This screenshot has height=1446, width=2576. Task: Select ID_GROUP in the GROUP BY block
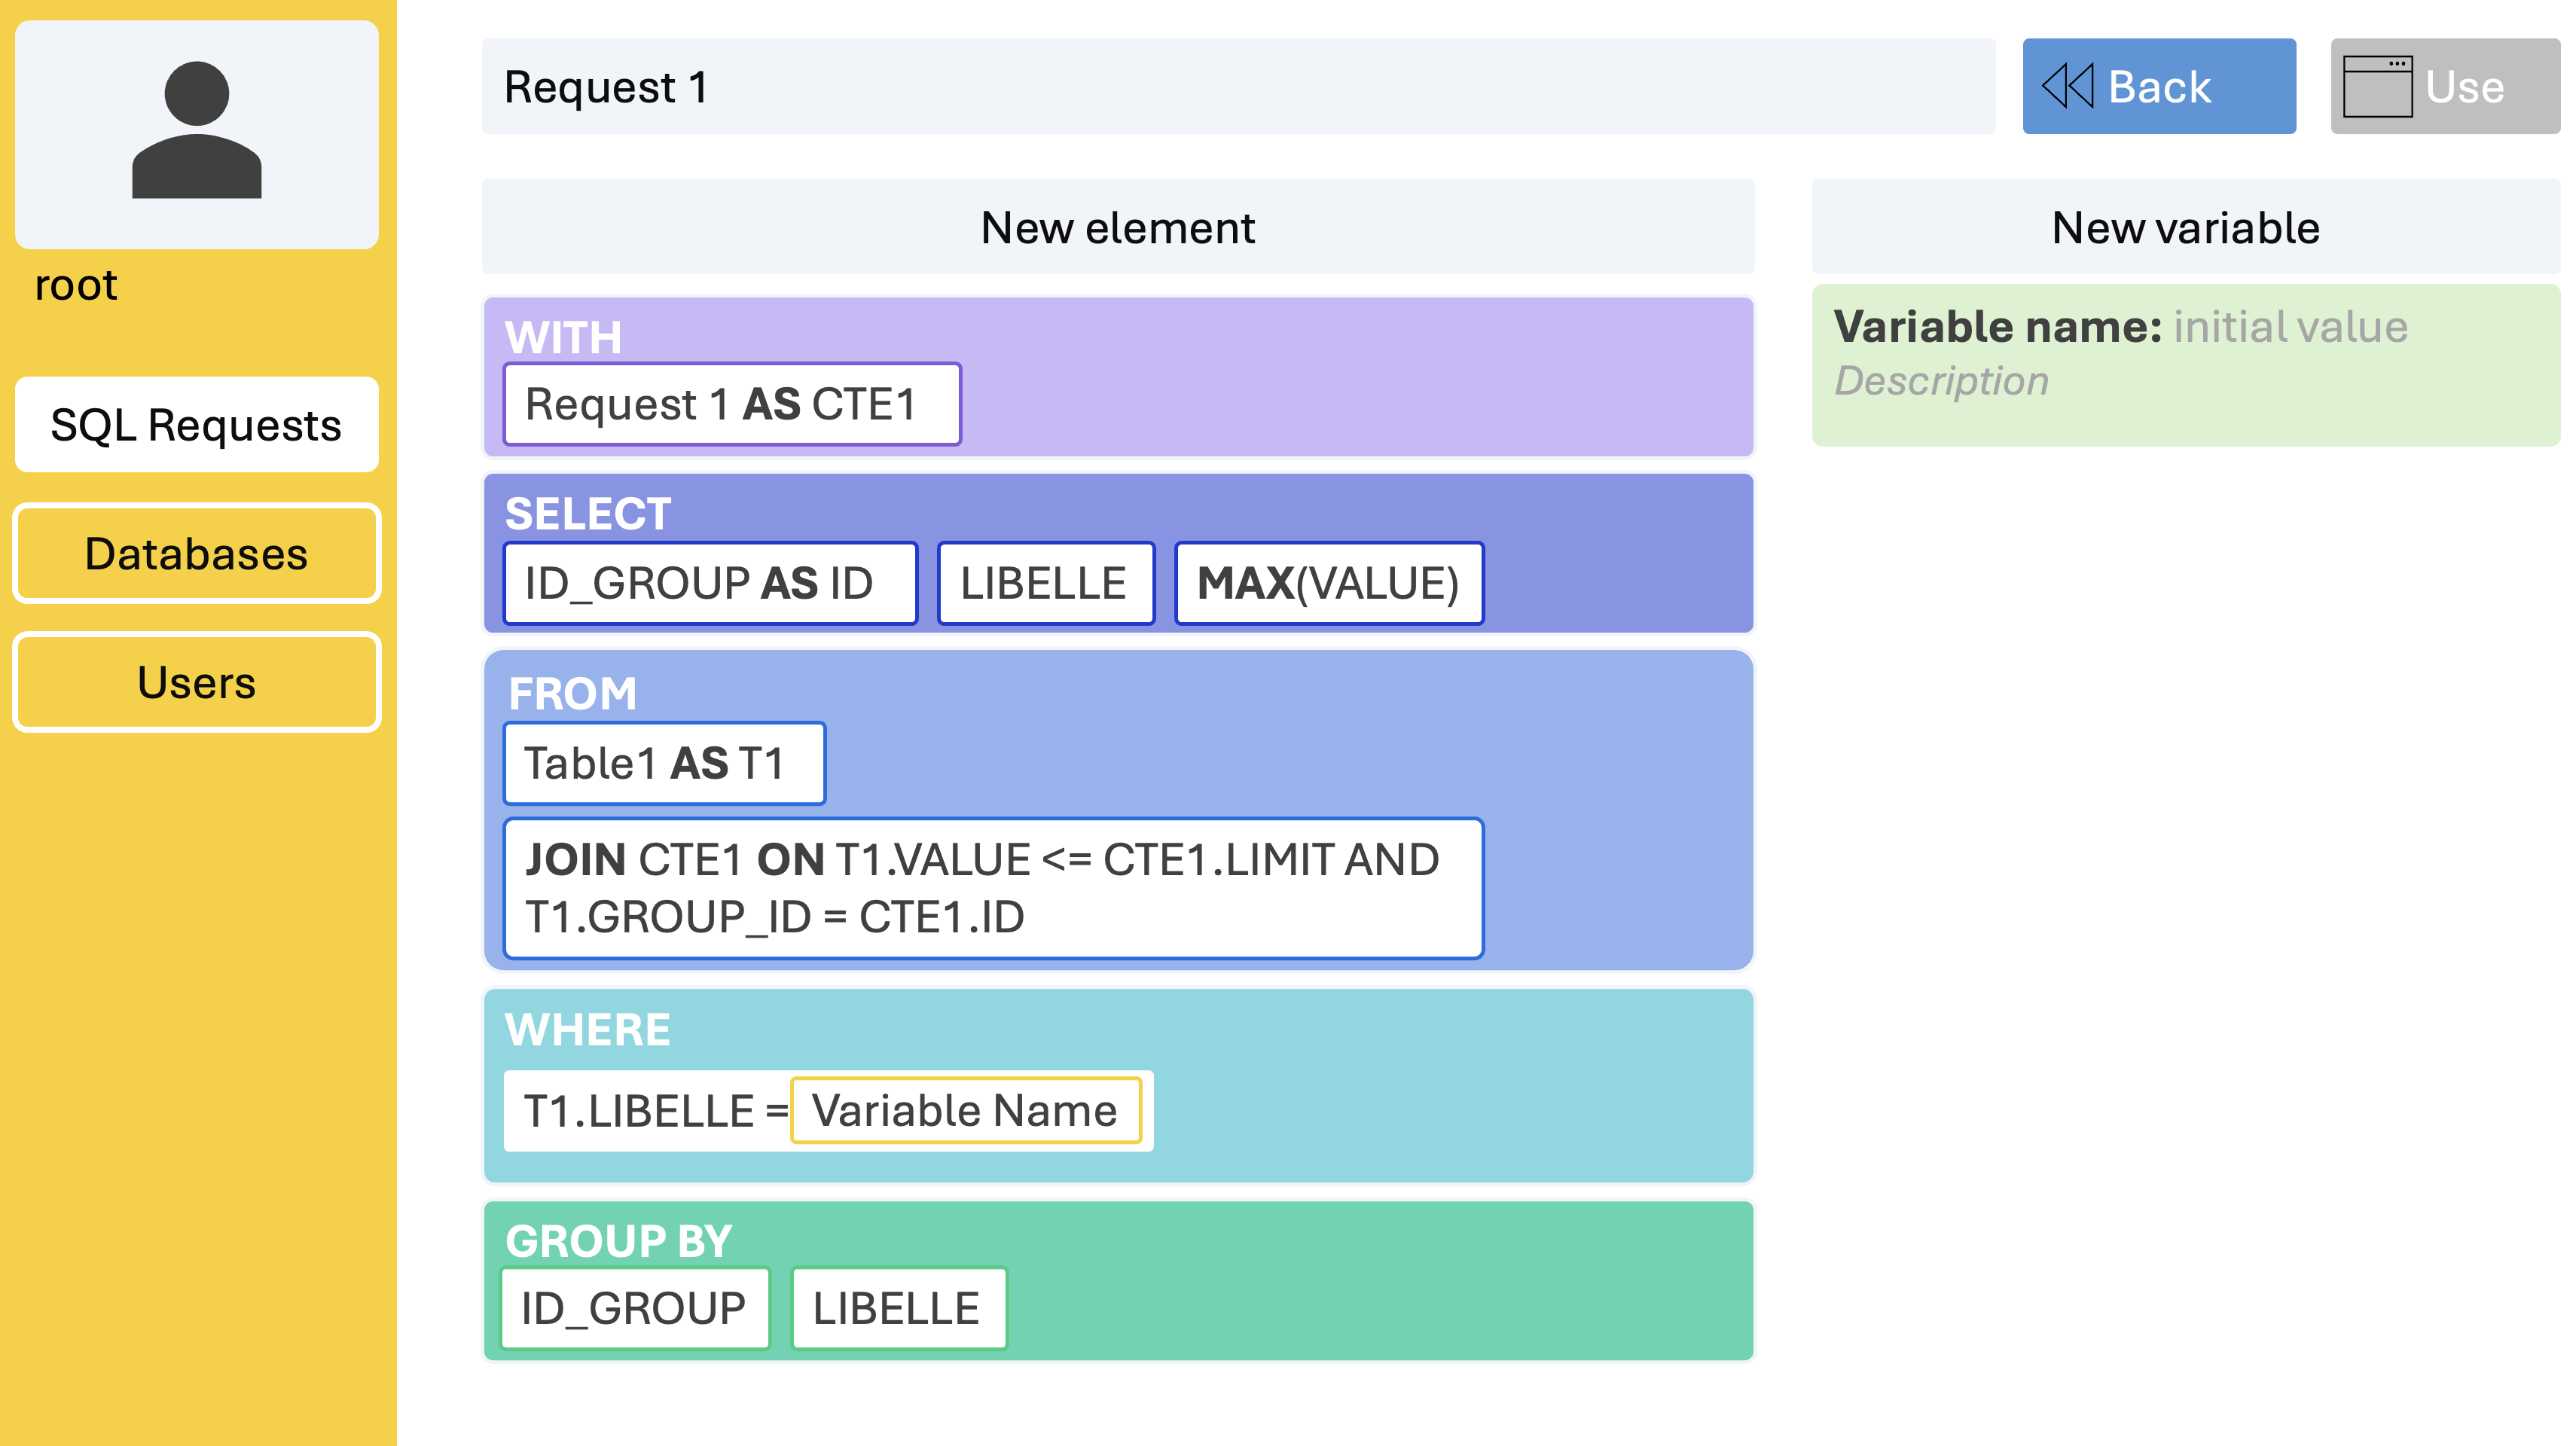point(635,1309)
